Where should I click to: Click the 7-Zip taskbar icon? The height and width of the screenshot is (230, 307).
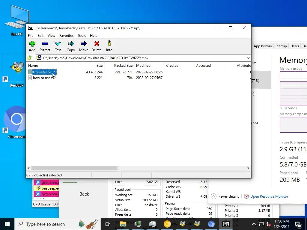pyautogui.click(x=226, y=224)
